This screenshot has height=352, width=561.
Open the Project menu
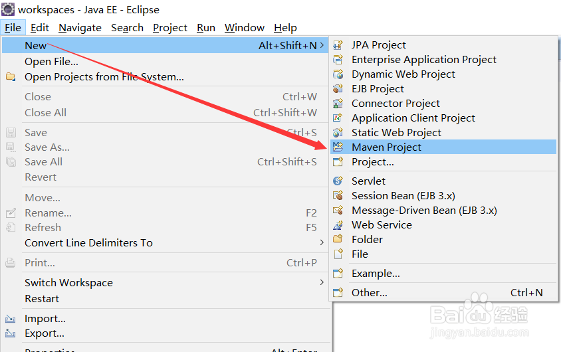(x=170, y=27)
